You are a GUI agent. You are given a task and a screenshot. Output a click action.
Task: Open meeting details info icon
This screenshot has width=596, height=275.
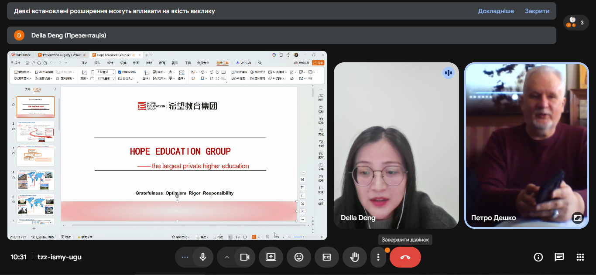(538, 257)
